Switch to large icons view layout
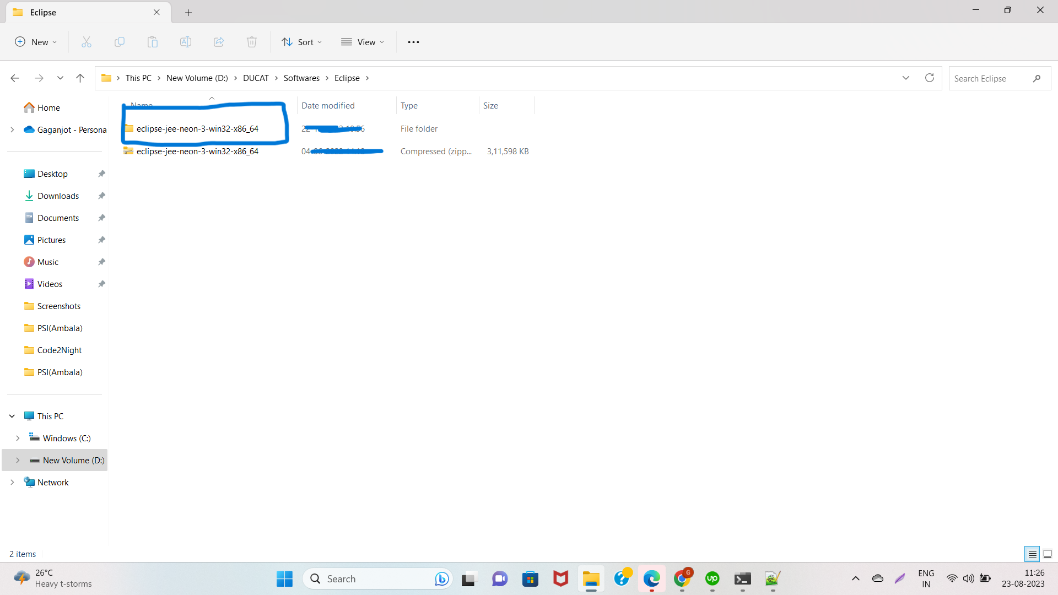Image resolution: width=1058 pixels, height=595 pixels. pos(1048,554)
